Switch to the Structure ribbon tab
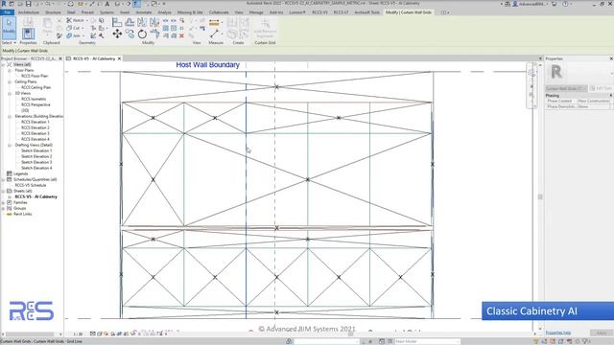This screenshot has width=614, height=345. pos(53,12)
